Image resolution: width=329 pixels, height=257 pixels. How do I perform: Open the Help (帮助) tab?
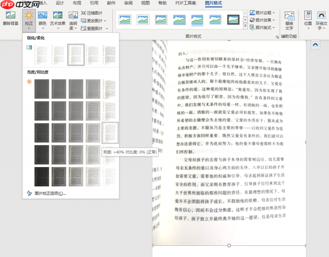click(x=163, y=3)
